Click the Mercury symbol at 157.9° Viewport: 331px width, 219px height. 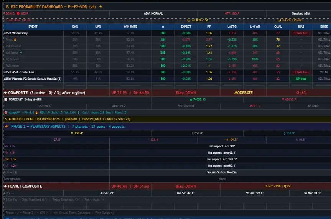tap(284, 133)
